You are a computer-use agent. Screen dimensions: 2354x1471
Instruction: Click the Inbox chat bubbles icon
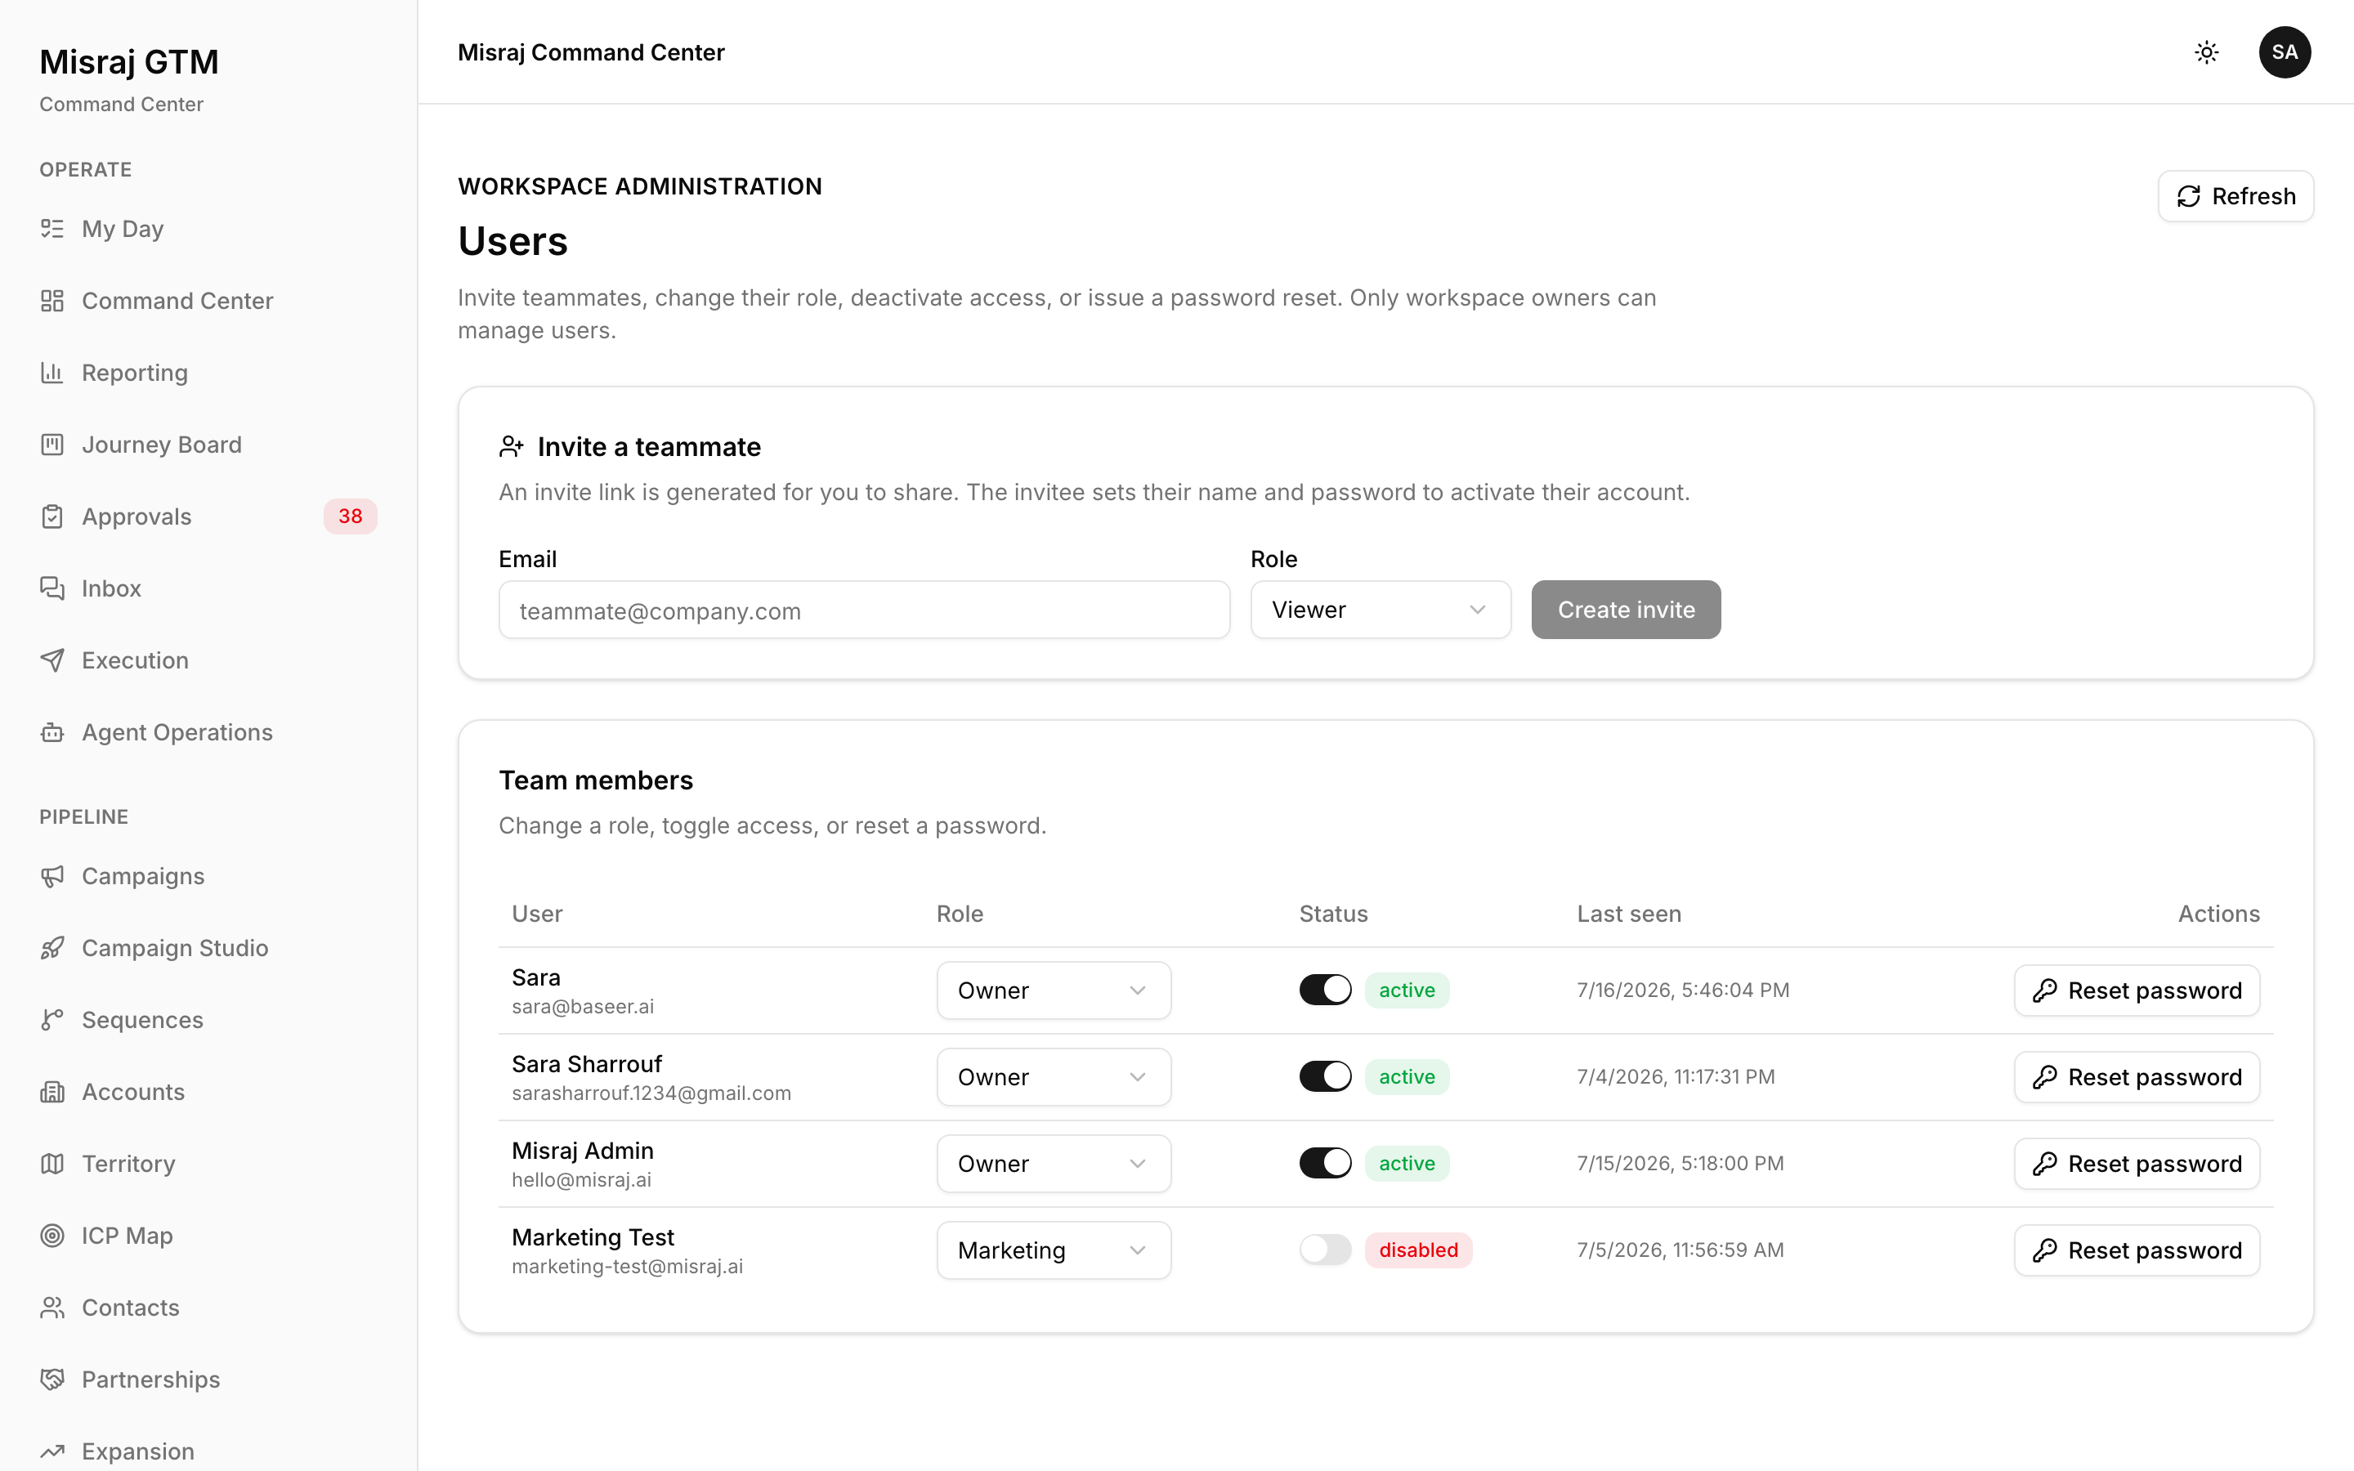pos(52,588)
